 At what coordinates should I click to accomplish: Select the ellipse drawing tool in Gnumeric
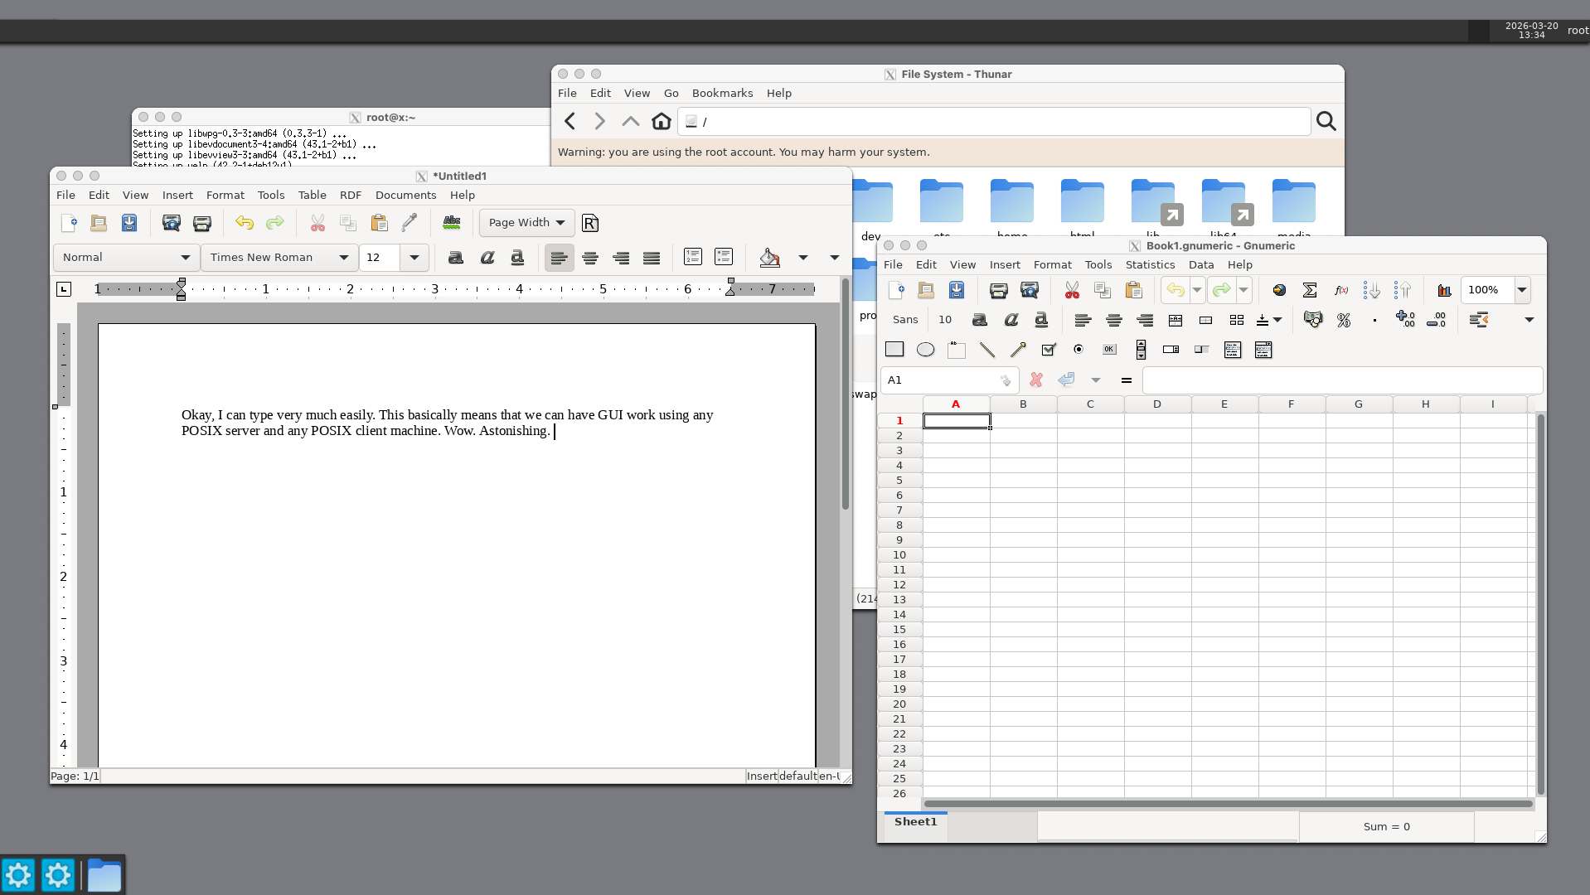[x=925, y=350]
